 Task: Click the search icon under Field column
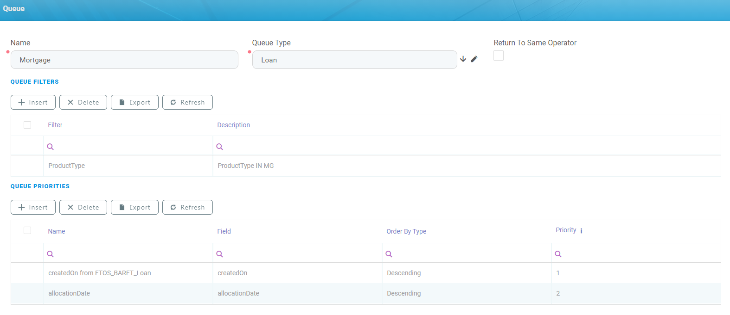pos(220,254)
